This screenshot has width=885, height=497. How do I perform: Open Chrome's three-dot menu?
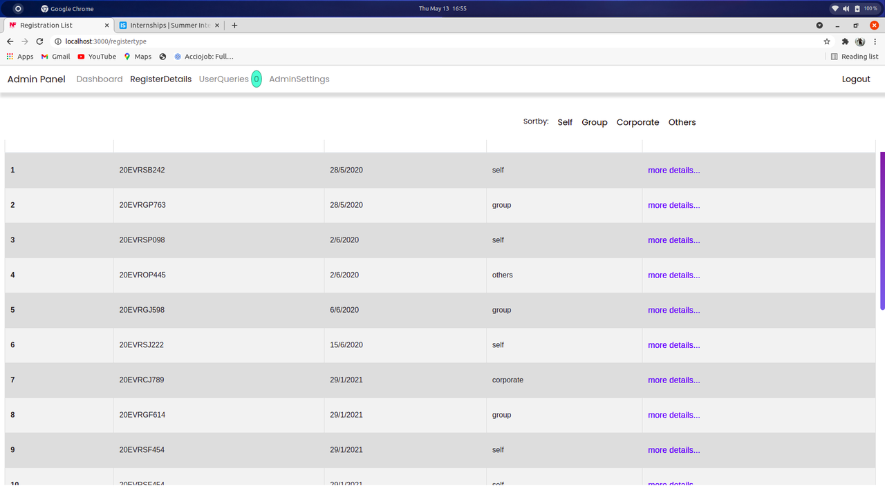pyautogui.click(x=875, y=41)
